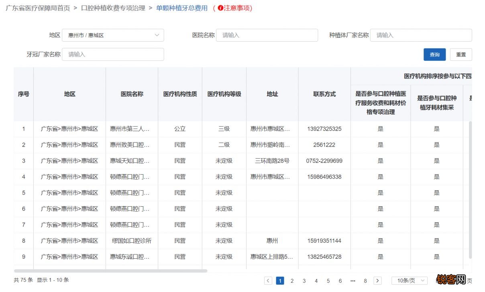Click the 地址 column header
The image size is (485, 292).
[272, 94]
